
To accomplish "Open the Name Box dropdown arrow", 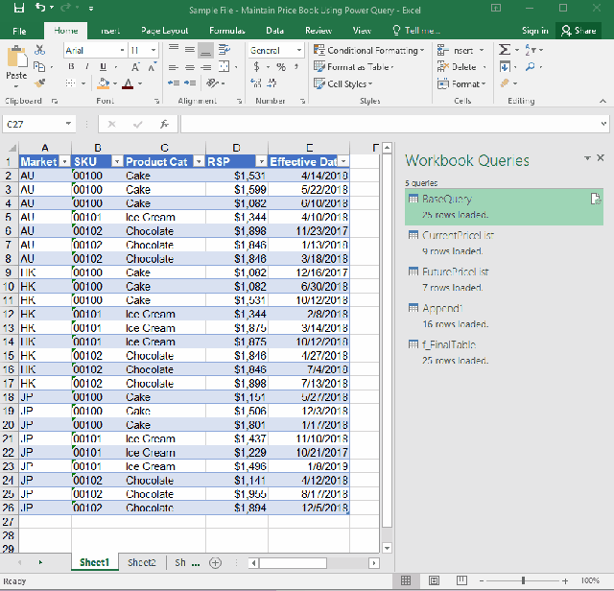I will click(x=68, y=124).
